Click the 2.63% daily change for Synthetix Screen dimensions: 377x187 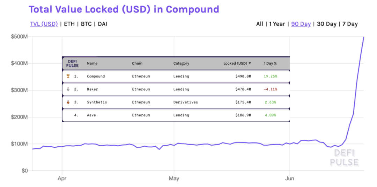click(x=271, y=102)
